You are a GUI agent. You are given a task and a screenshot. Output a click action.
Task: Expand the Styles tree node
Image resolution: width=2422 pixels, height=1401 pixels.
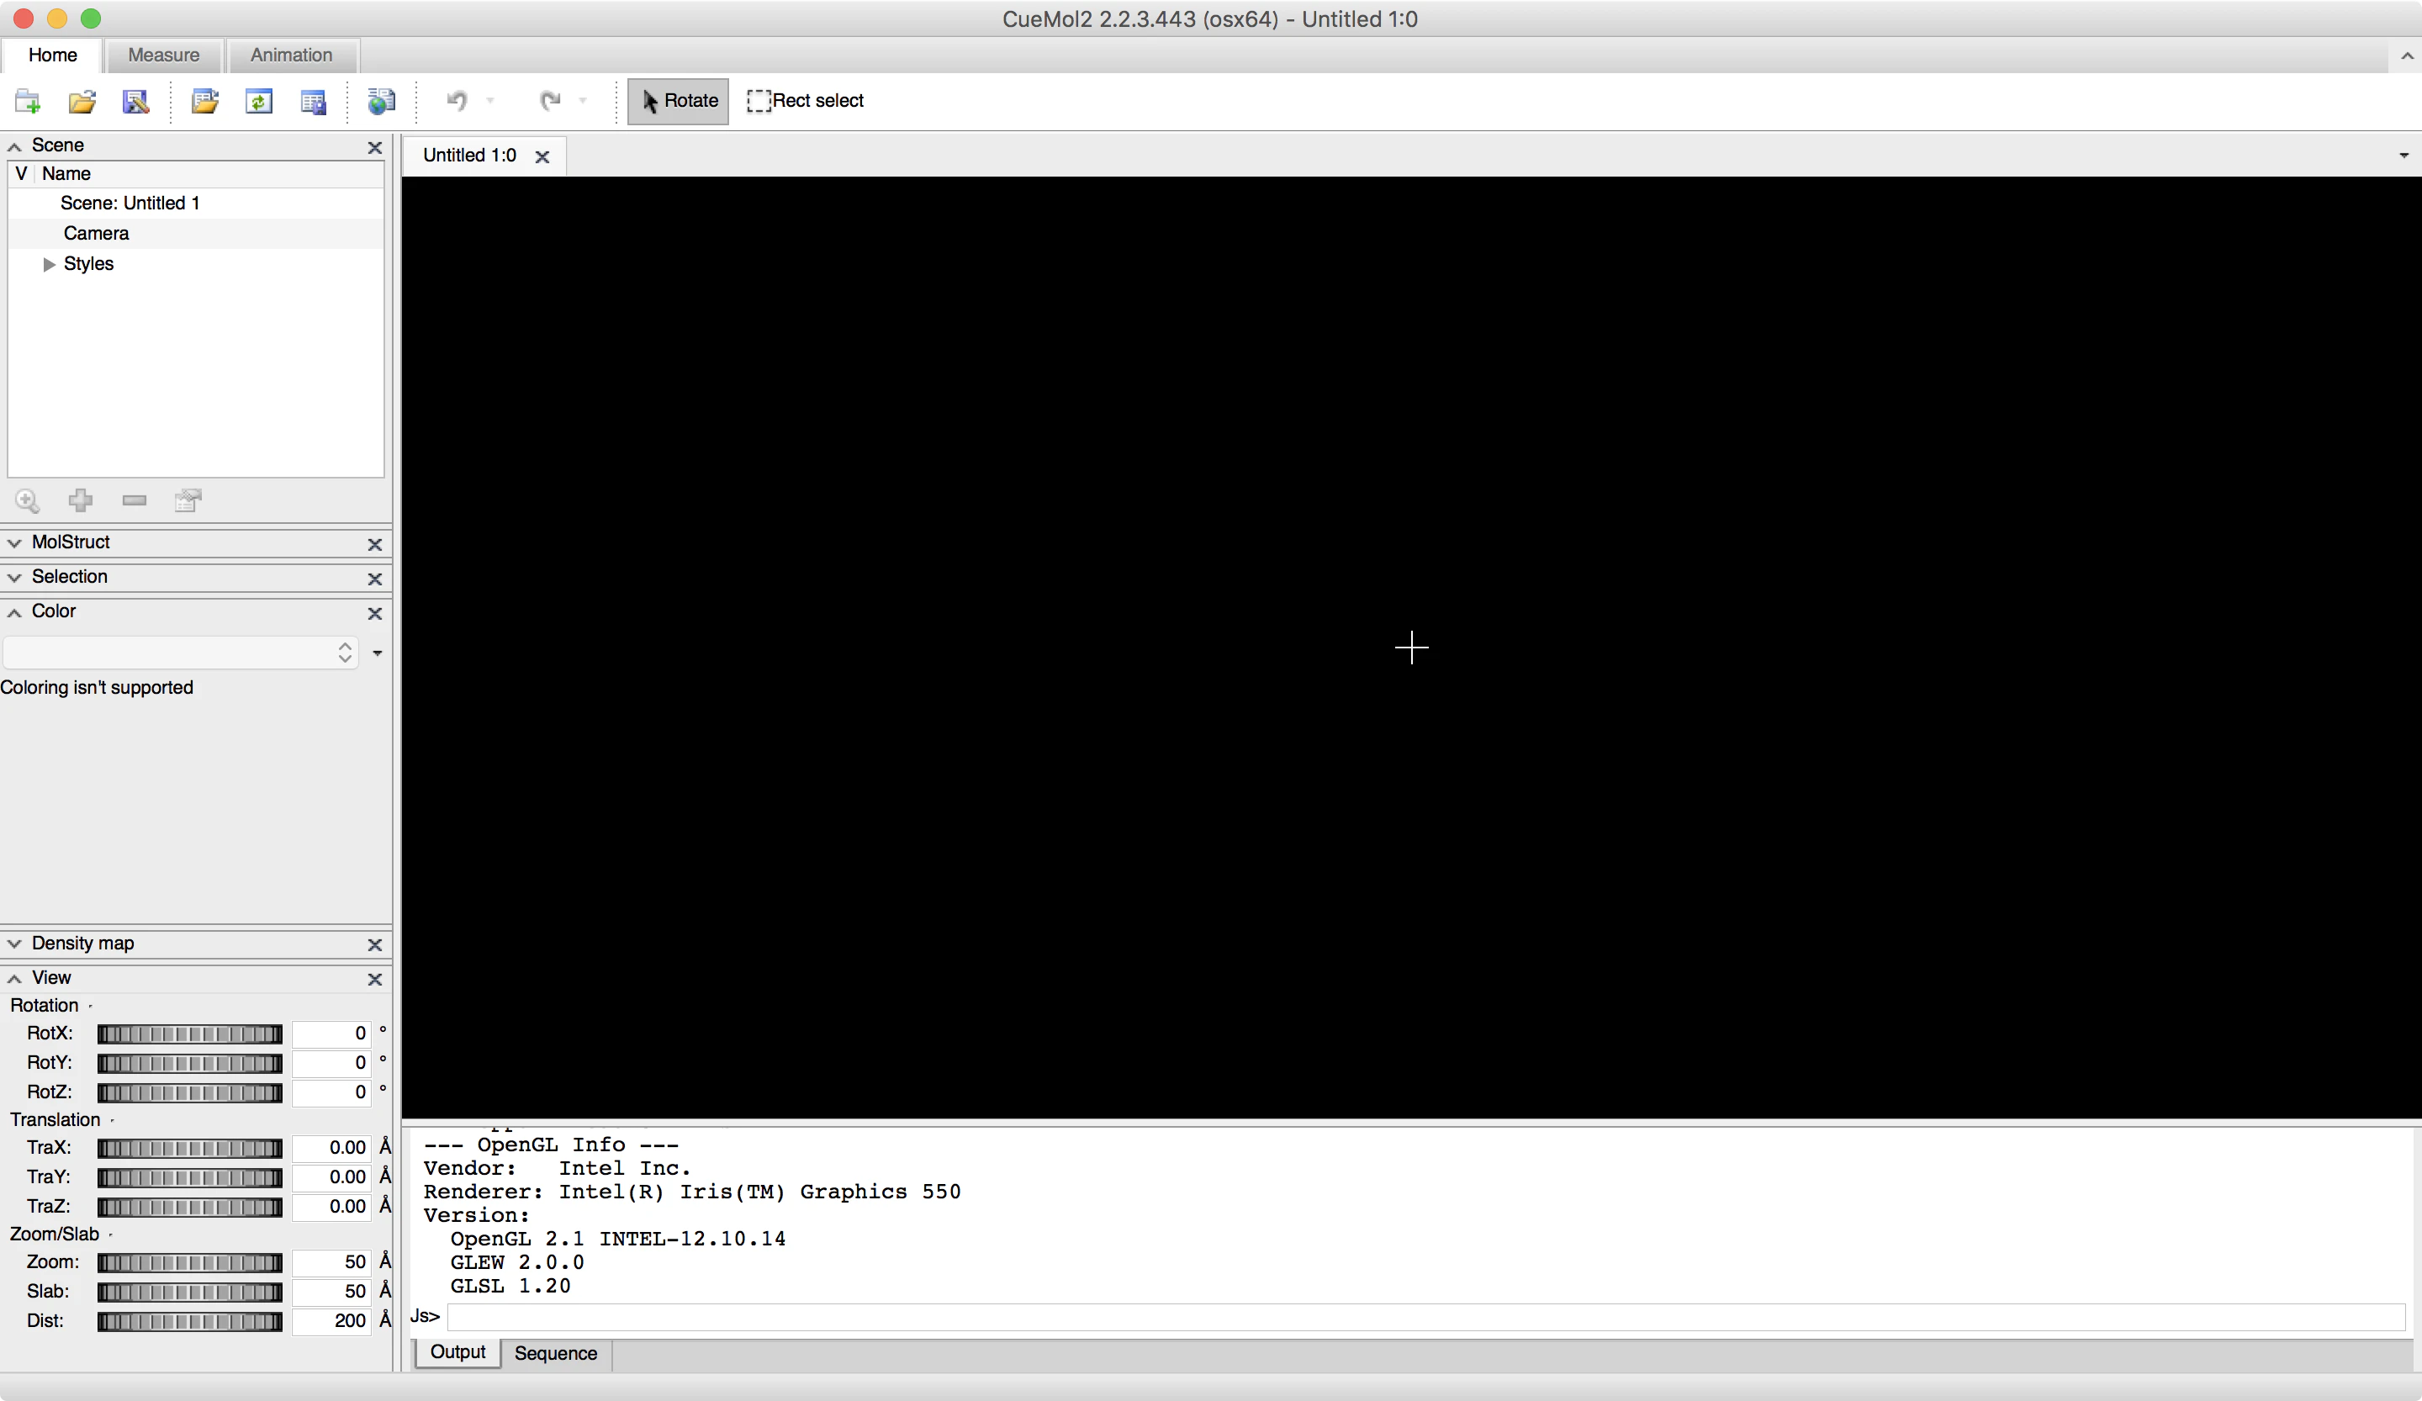pos(49,264)
